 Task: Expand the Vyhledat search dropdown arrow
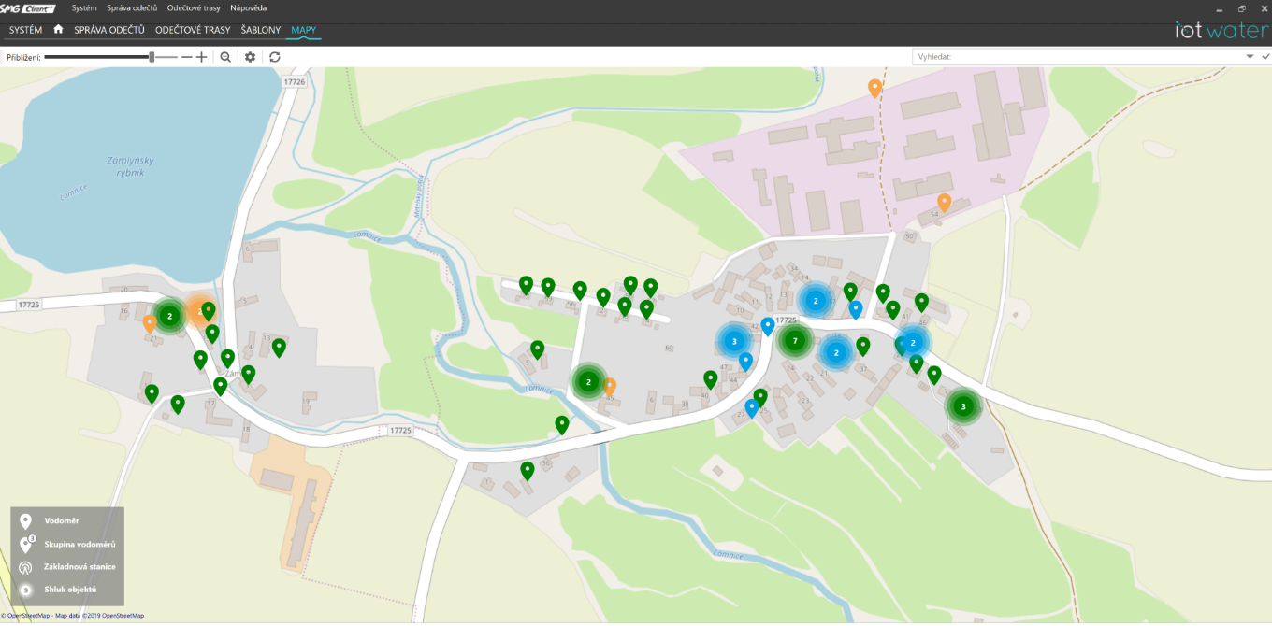tap(1250, 57)
